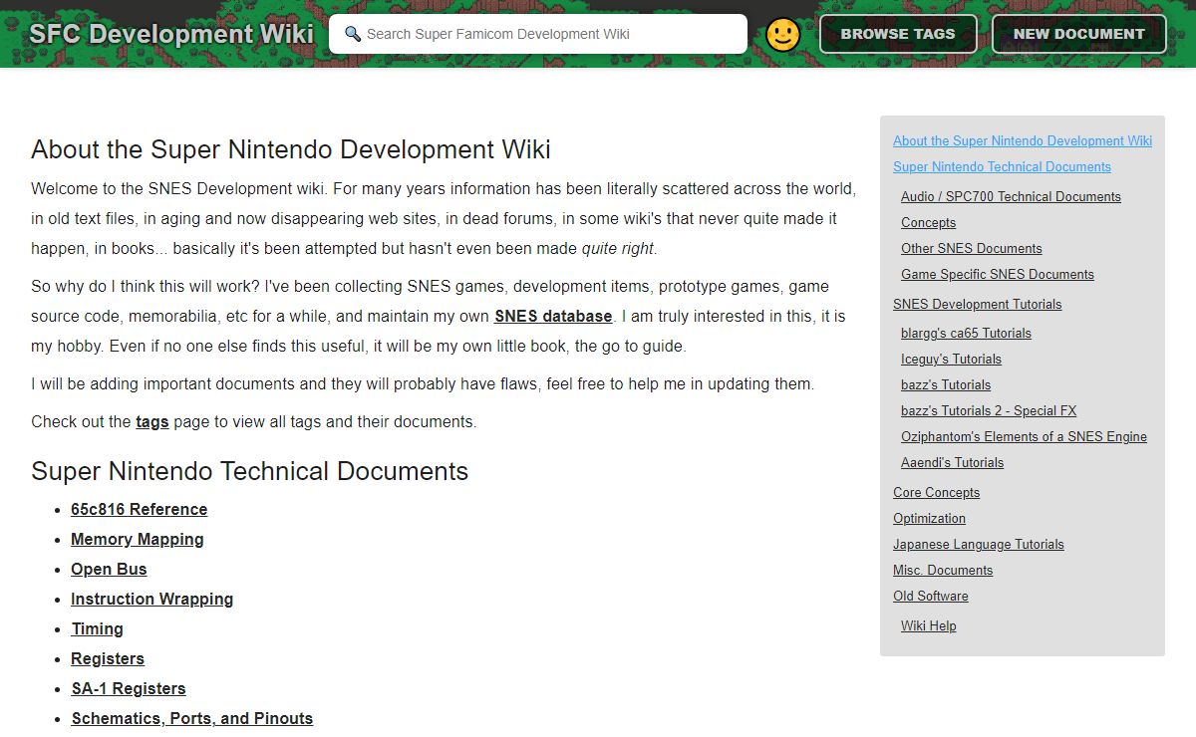1196x737 pixels.
Task: Click the smiley face icon in header
Action: [782, 35]
